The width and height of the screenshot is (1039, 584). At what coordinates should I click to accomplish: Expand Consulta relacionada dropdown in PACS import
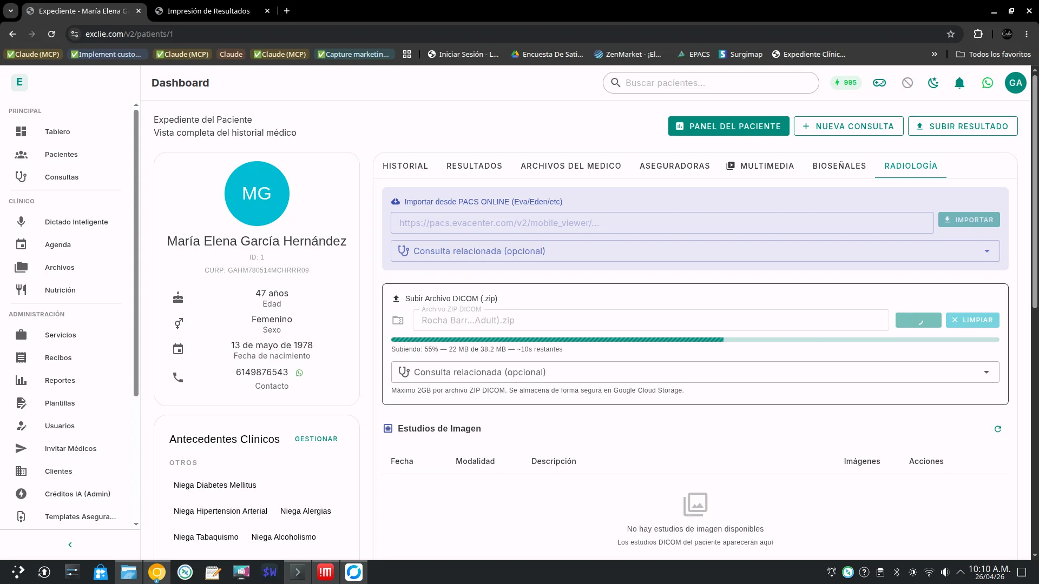click(695, 251)
